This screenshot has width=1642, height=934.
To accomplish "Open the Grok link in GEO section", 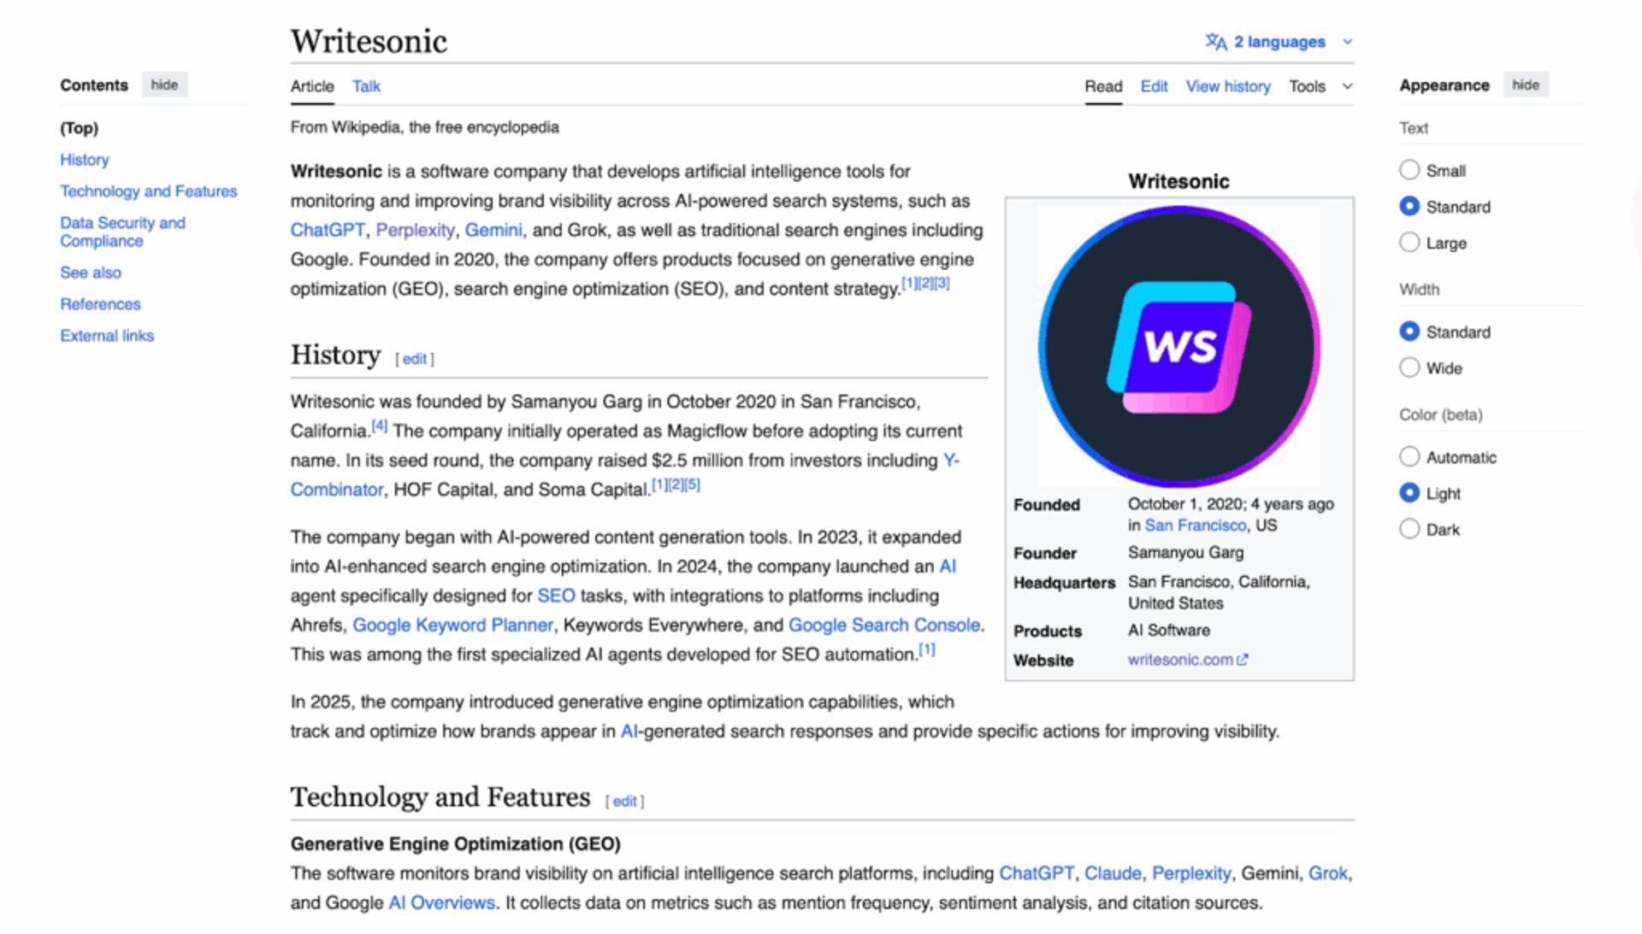I will tap(1328, 873).
